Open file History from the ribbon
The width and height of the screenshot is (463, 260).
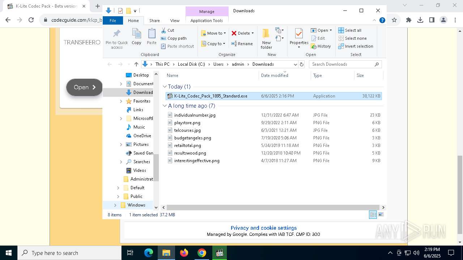coord(321,46)
